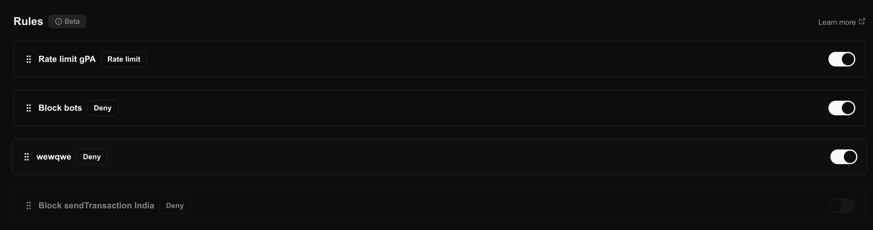Open the wewqwe rule row

click(54, 157)
